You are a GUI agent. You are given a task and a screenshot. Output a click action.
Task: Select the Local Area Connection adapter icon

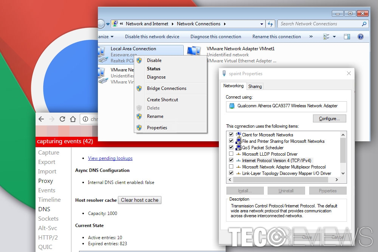click(102, 54)
